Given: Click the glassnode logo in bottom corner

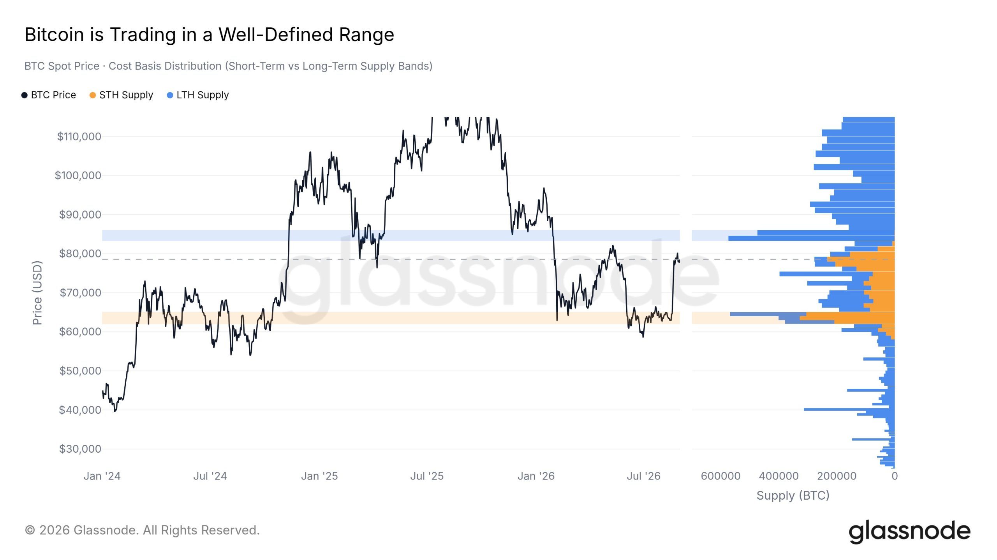Looking at the screenshot, I should (x=909, y=531).
